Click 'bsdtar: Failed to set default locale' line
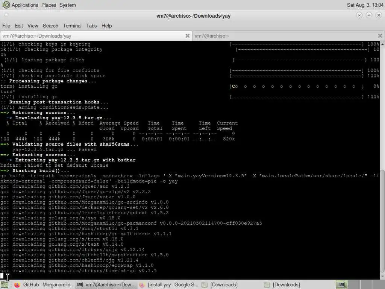This screenshot has width=385, height=289. (x=54, y=165)
